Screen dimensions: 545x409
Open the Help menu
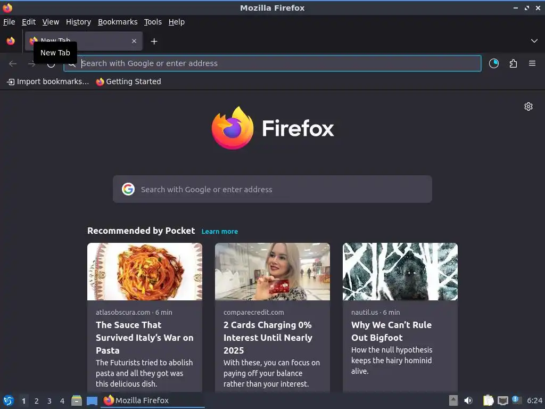177,22
